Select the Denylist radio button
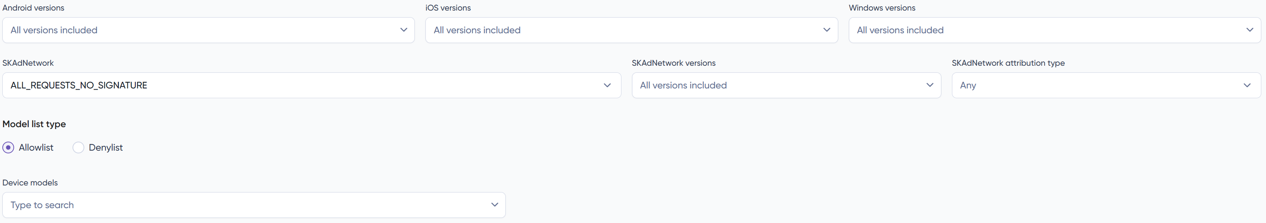 coord(78,147)
